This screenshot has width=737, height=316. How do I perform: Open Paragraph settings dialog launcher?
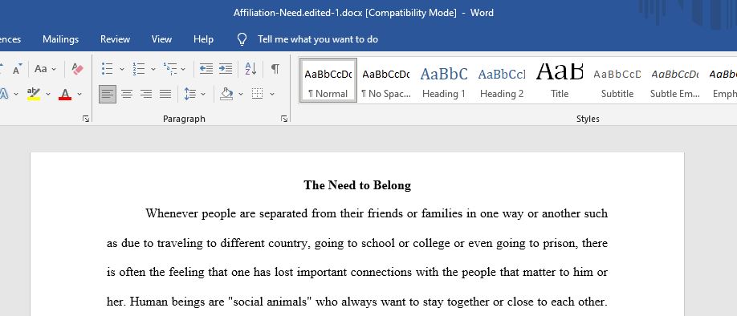tap(284, 120)
